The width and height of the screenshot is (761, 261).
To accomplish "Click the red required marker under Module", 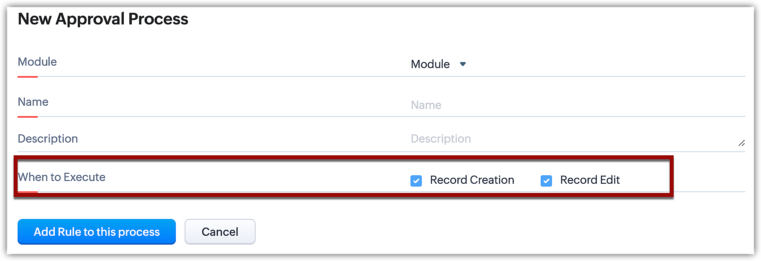I will click(x=28, y=76).
